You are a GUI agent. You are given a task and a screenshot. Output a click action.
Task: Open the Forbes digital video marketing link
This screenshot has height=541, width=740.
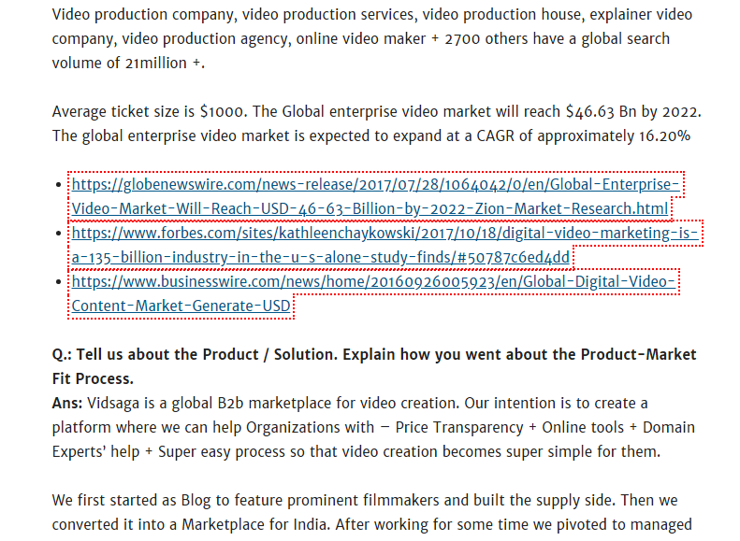click(384, 234)
